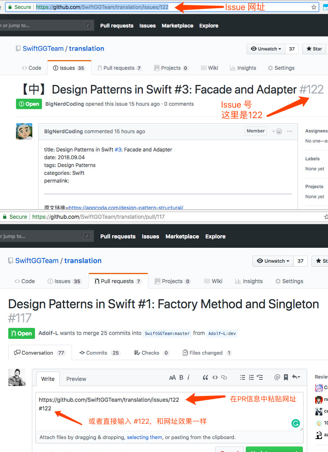Click the saved reply bookmark icon in editor
Viewport: 328px width, 452px height.
(x=286, y=377)
